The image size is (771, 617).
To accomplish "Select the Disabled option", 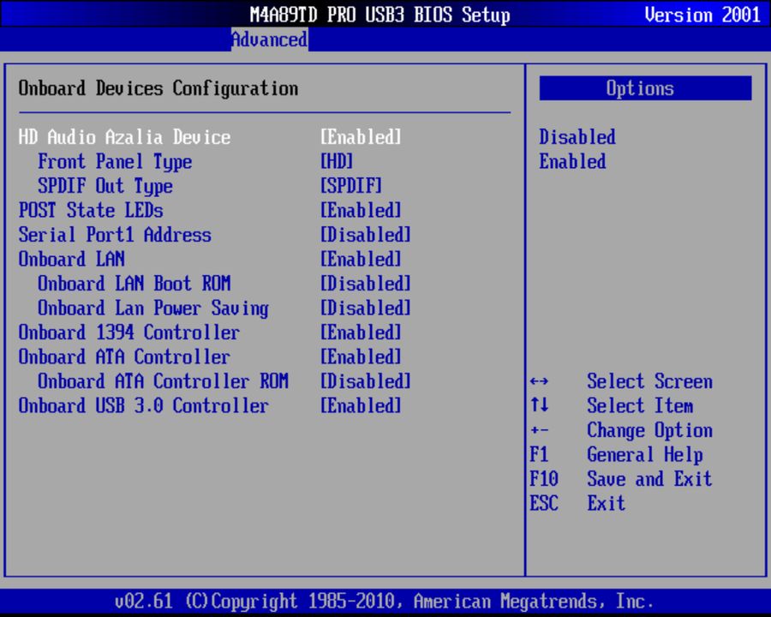I will click(577, 137).
